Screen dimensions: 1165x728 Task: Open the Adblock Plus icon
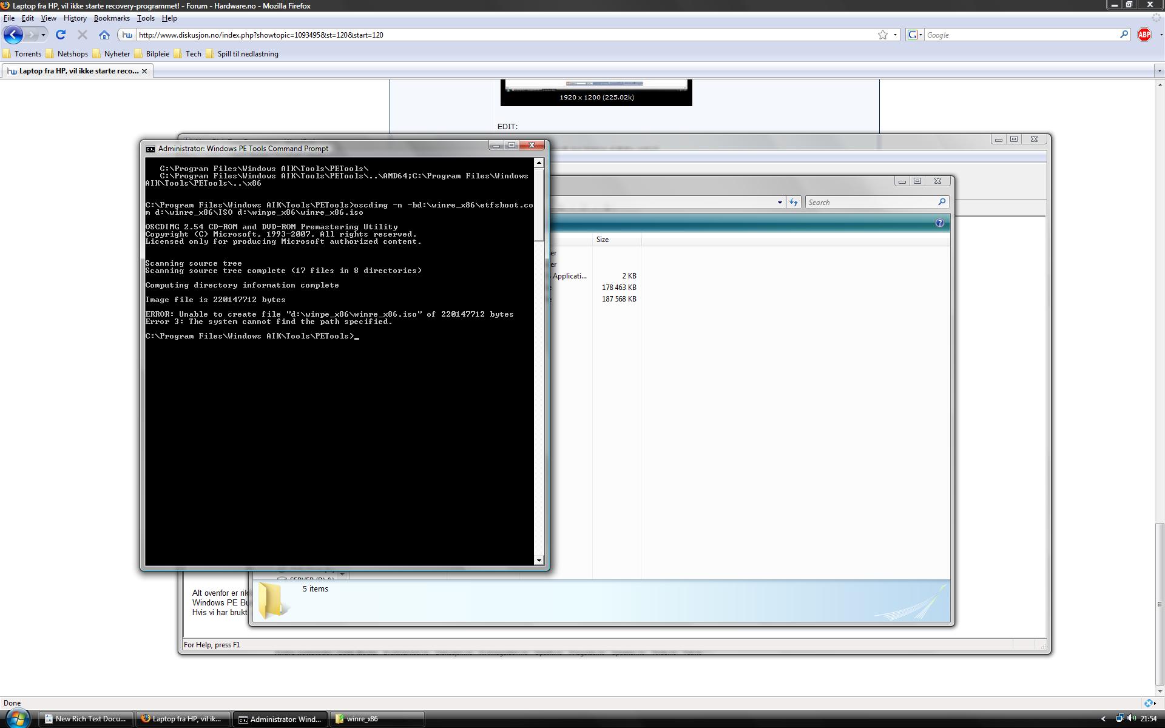[1144, 35]
